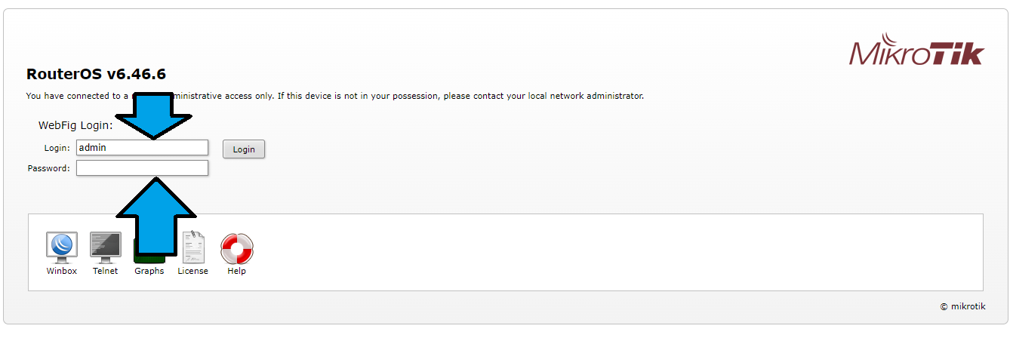This screenshot has height=338, width=1010.
Task: Click the RouterOS v6.46.6 heading
Action: coord(96,74)
